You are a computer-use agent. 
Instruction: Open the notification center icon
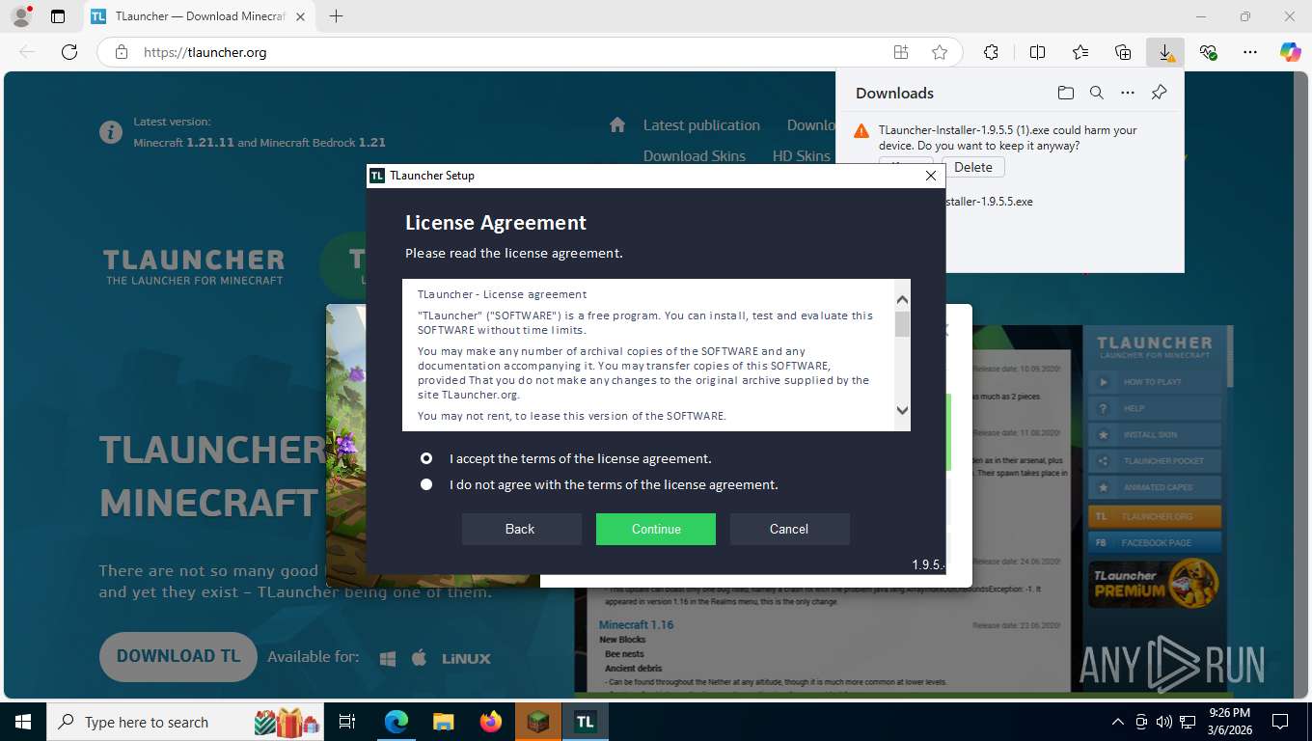click(1280, 722)
